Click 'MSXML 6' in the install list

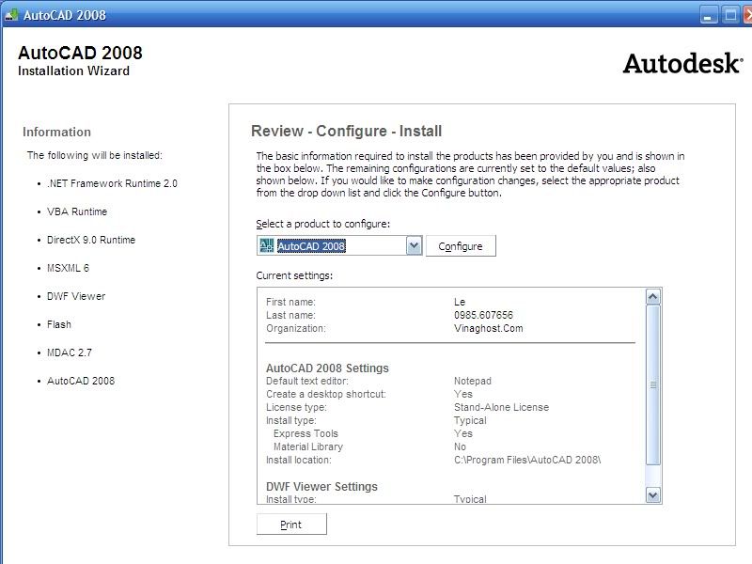[68, 268]
